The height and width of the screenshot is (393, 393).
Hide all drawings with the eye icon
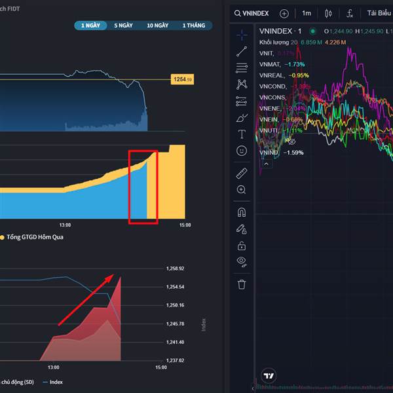coord(242,262)
